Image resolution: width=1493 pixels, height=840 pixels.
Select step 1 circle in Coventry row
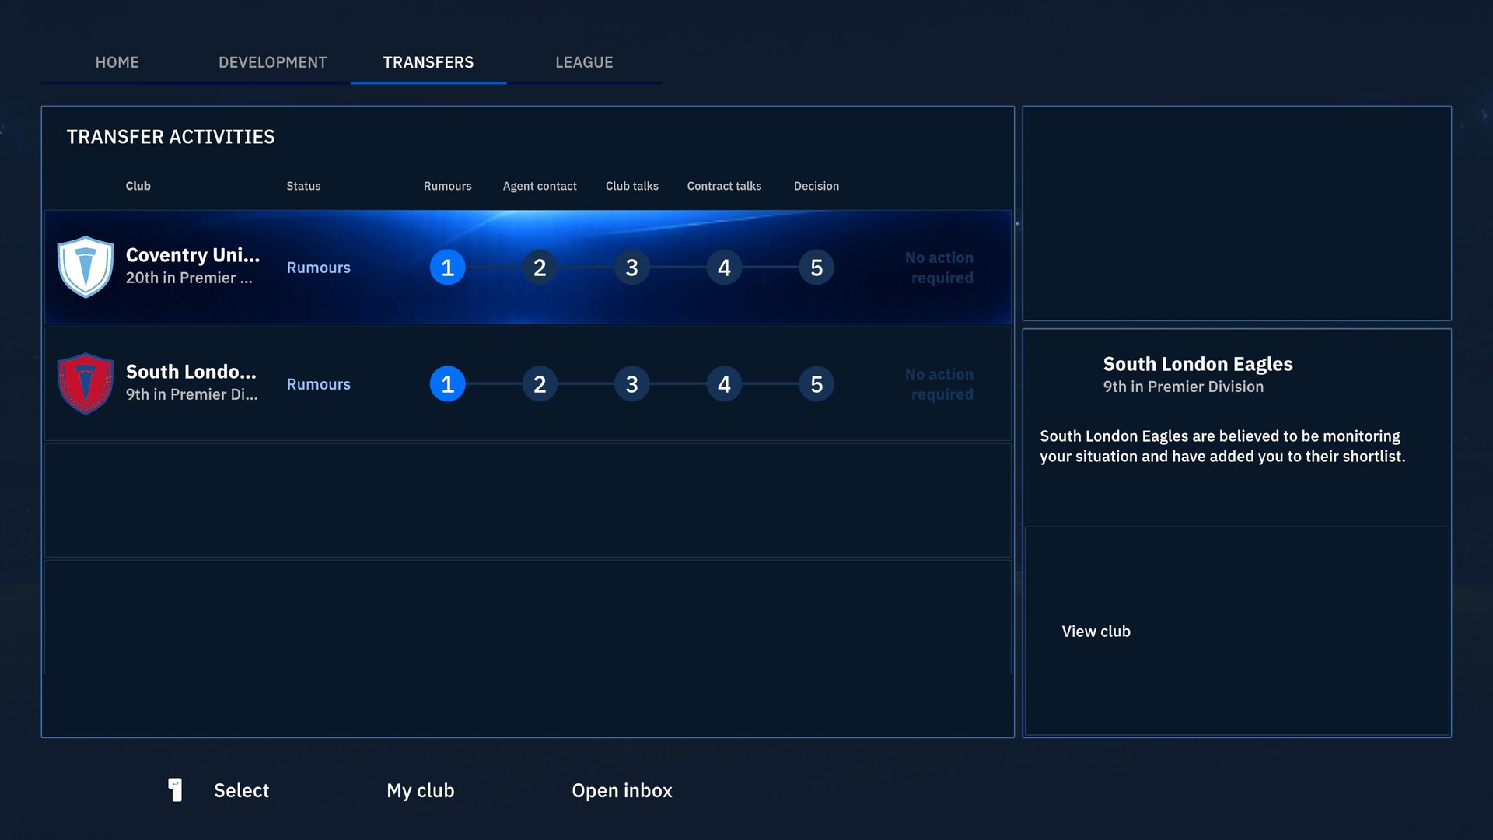pyautogui.click(x=448, y=268)
